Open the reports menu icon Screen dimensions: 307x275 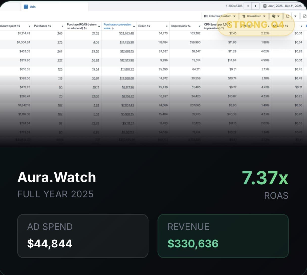point(276,16)
